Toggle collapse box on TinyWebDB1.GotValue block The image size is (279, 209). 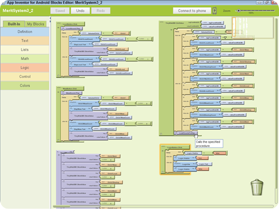[161, 134]
